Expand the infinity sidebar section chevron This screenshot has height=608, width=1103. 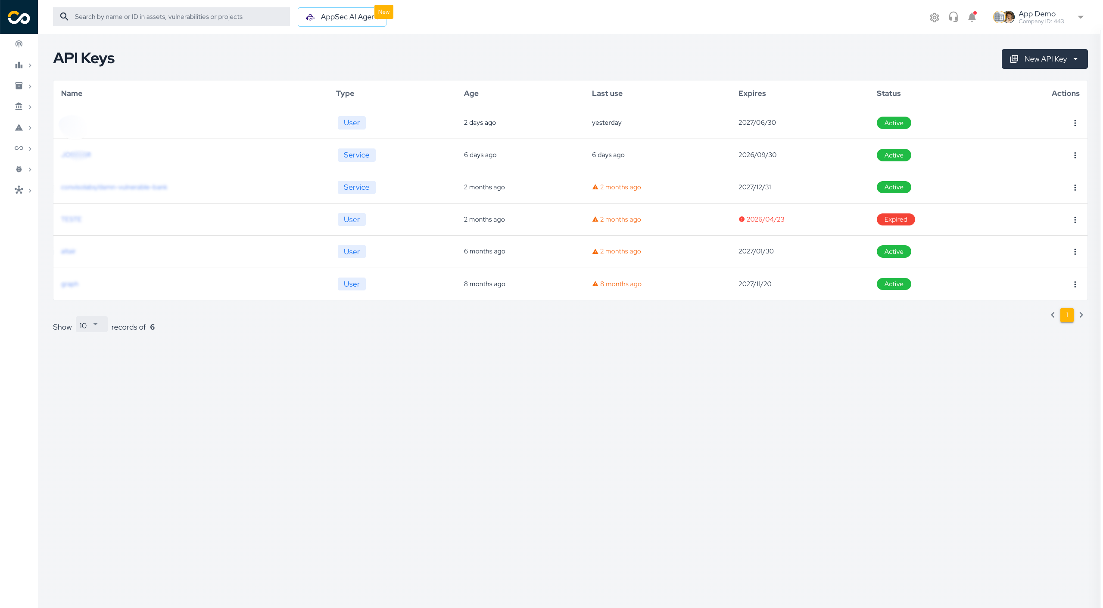click(x=30, y=149)
